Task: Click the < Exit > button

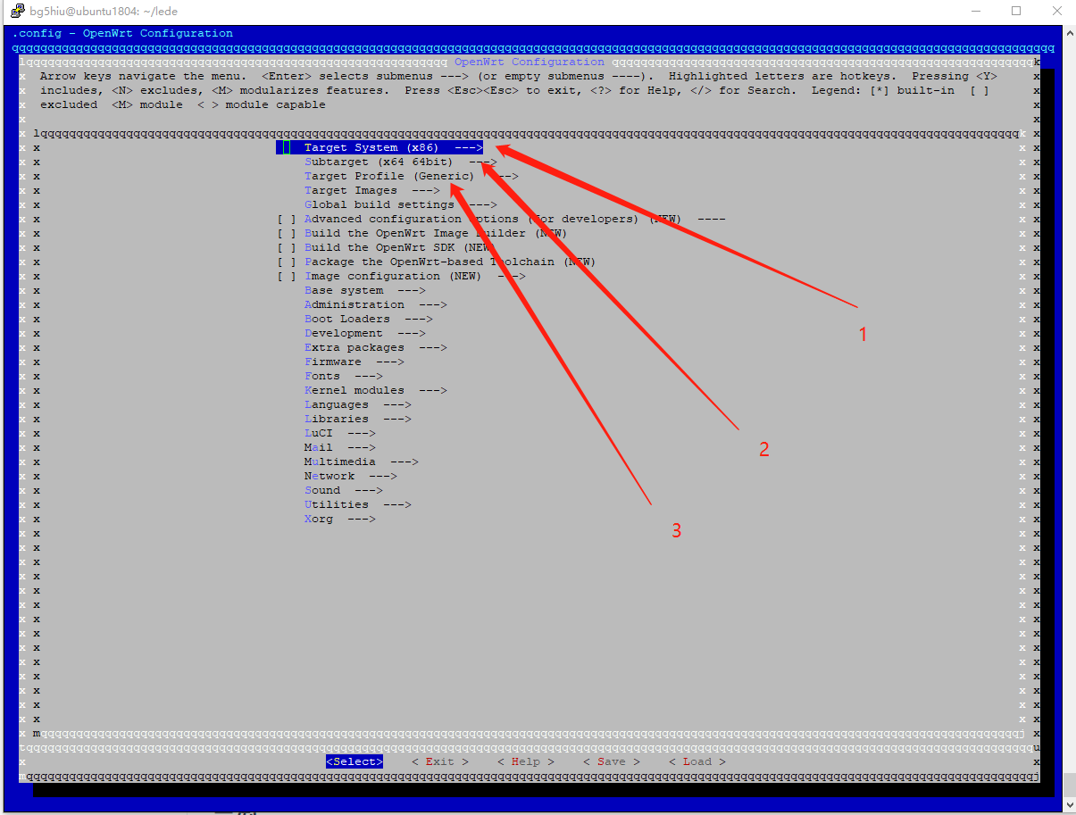Action: [440, 762]
